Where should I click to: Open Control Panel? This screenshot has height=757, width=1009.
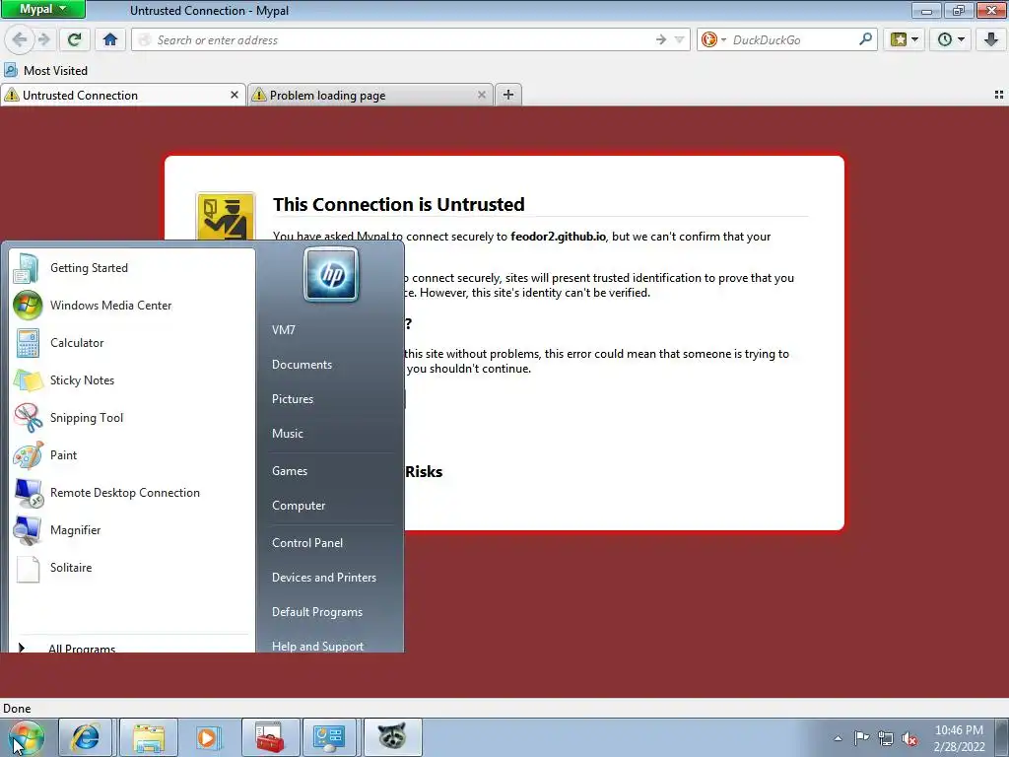point(329,543)
